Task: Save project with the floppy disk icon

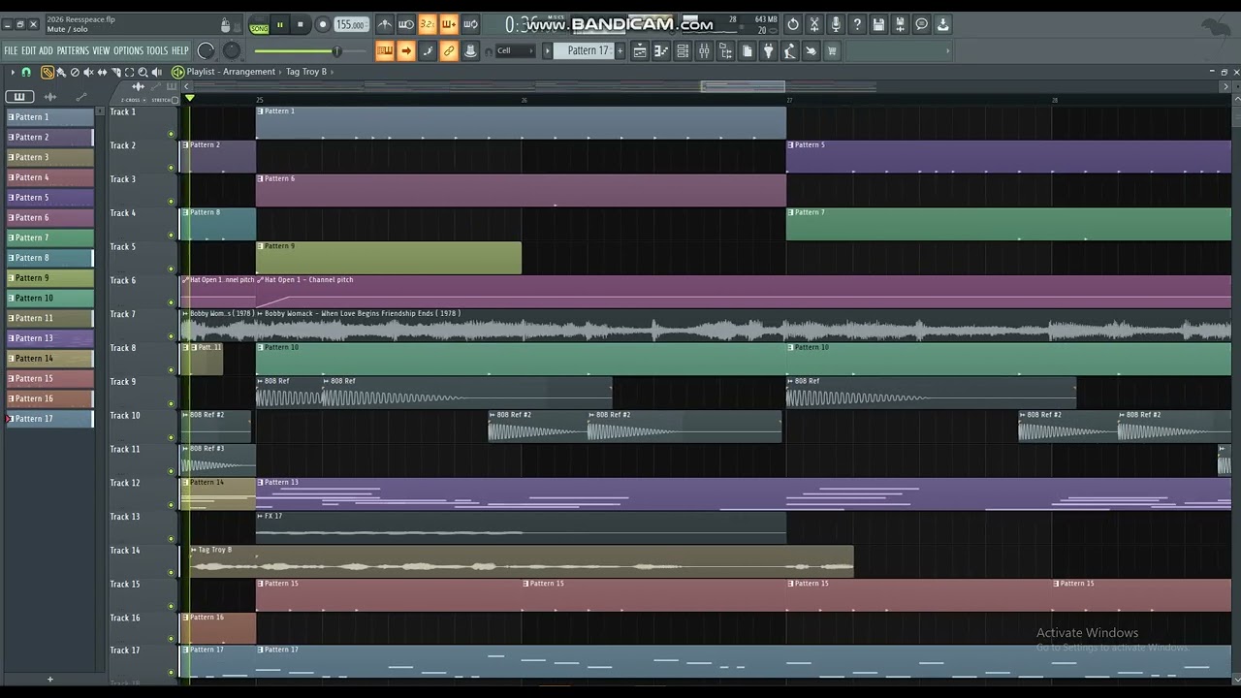Action: click(878, 24)
